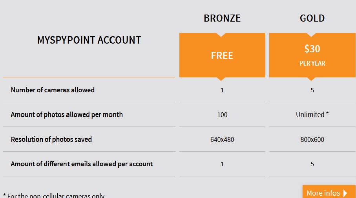The width and height of the screenshot is (356, 198).
Task: Click Amount of photos allowed per month label
Action: click(x=67, y=115)
